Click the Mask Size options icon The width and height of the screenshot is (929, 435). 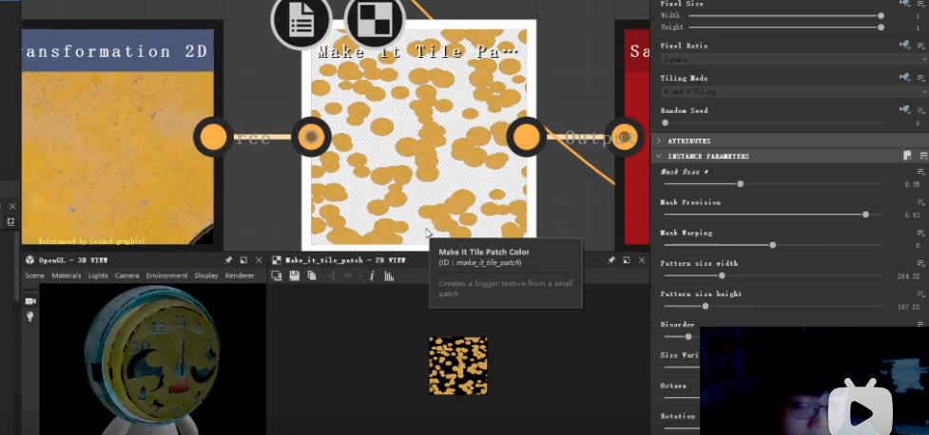point(921,172)
